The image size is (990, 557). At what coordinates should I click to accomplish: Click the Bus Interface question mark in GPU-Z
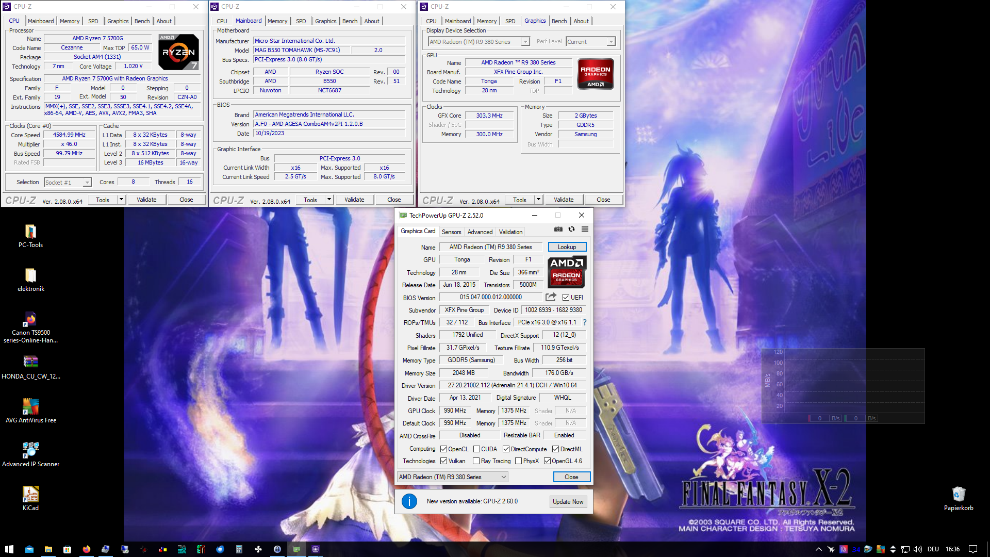click(x=584, y=322)
